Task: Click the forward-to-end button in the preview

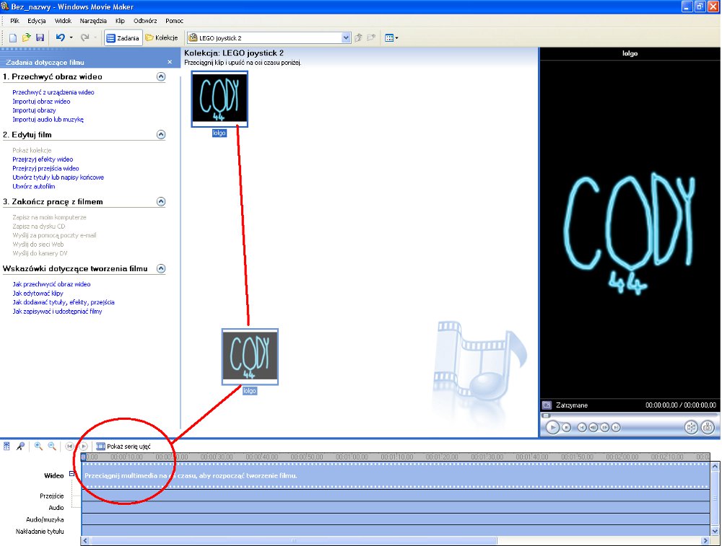Action: 616,427
